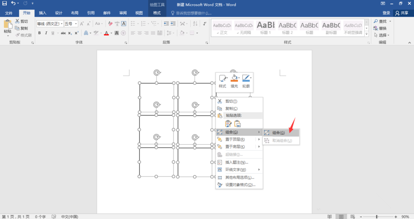This screenshot has height=219, width=414.
Task: Toggle Subscript formatting
Action: tap(70, 33)
